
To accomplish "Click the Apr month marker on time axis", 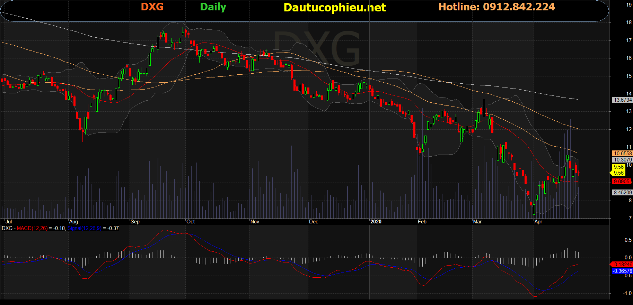I will tap(538, 222).
